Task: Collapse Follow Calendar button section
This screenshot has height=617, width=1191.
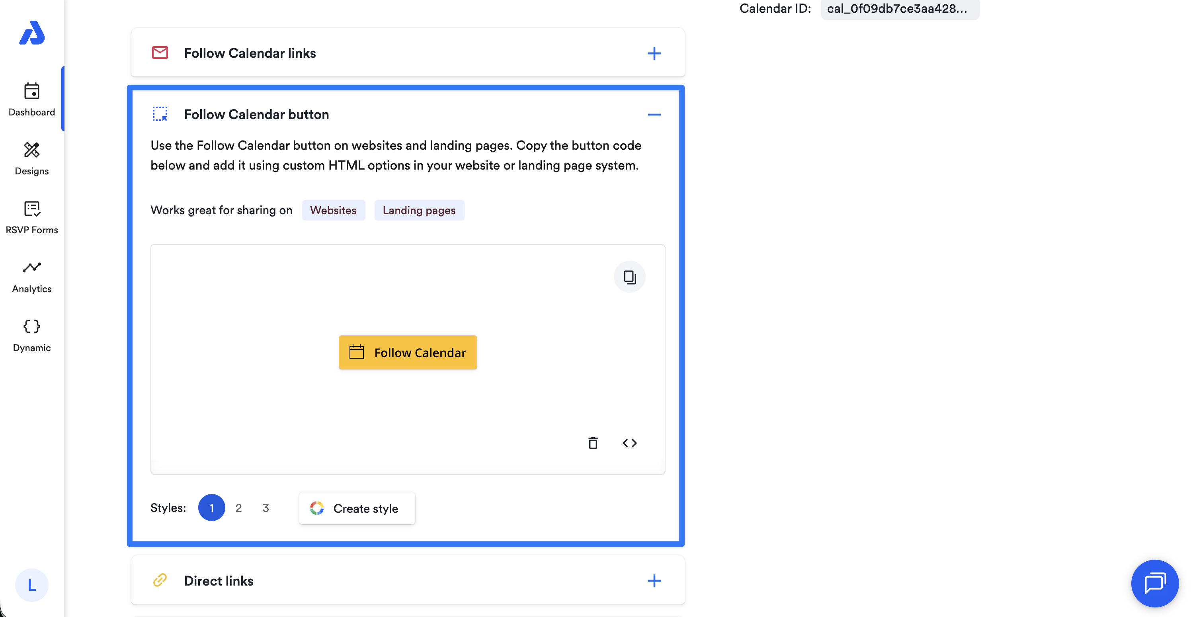Action: coord(654,114)
